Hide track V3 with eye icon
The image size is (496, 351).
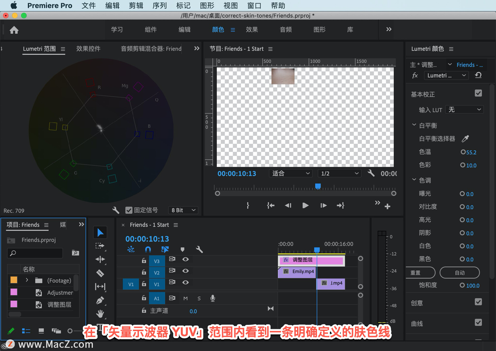point(185,259)
